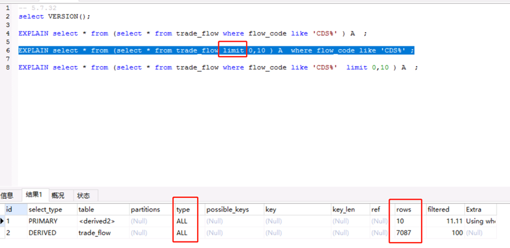Click the key column header
This screenshot has width=510, height=248.
coord(297,209)
